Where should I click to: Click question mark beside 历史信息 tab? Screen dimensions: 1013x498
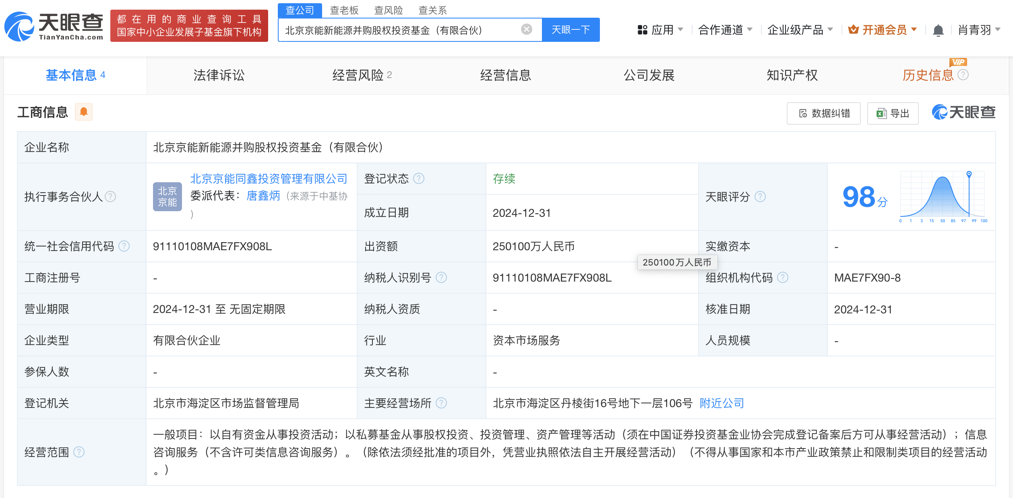[x=963, y=75]
